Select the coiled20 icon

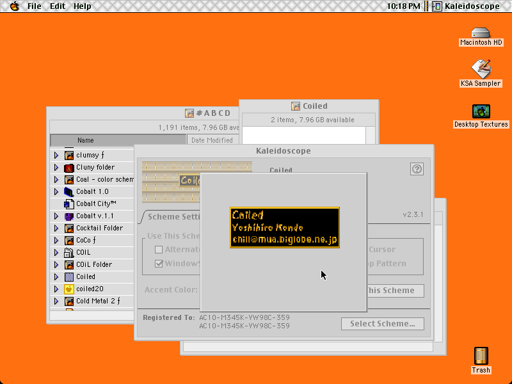tap(69, 289)
